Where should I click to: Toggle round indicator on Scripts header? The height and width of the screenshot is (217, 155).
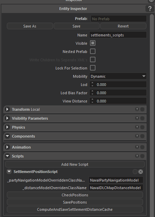click(142, 156)
